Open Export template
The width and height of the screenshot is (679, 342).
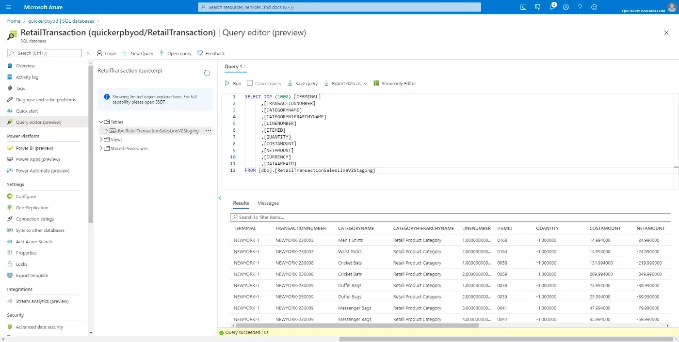(32, 276)
